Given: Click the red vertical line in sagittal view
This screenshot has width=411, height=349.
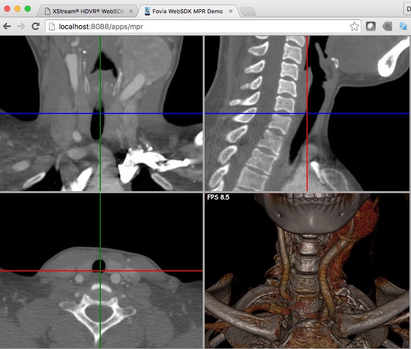Looking at the screenshot, I should pos(307,153).
